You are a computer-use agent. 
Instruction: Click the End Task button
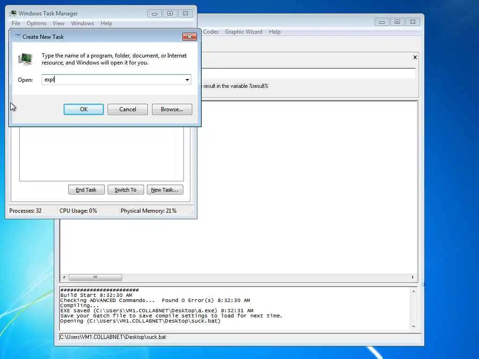click(x=86, y=190)
